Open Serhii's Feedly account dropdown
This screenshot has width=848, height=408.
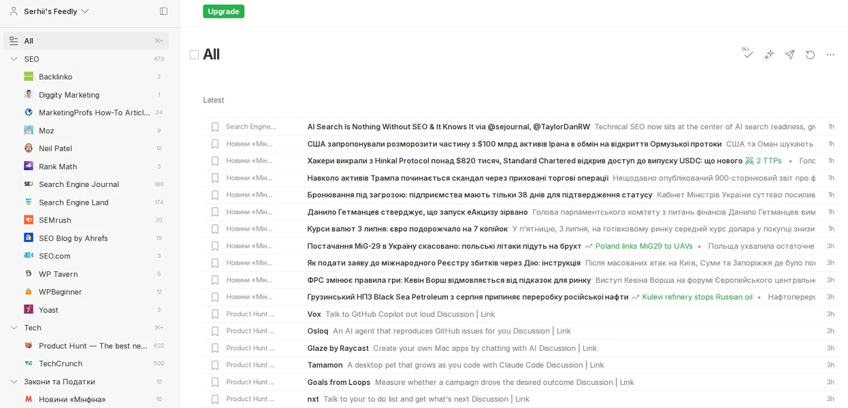49,11
